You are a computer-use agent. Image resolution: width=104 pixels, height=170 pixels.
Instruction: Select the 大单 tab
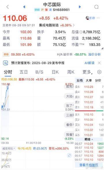89,80
